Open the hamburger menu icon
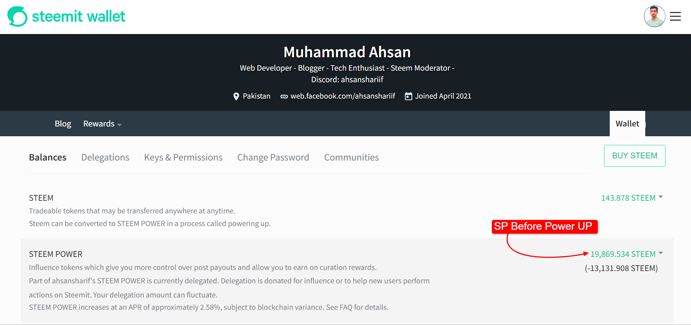Image resolution: width=691 pixels, height=325 pixels. point(675,16)
